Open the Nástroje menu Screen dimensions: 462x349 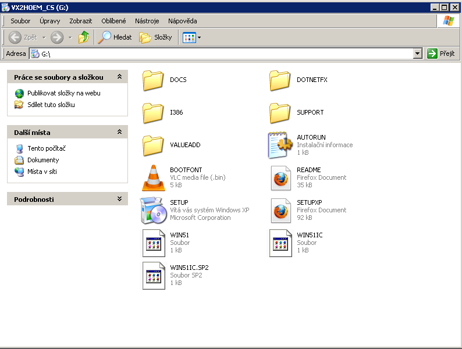click(x=147, y=21)
